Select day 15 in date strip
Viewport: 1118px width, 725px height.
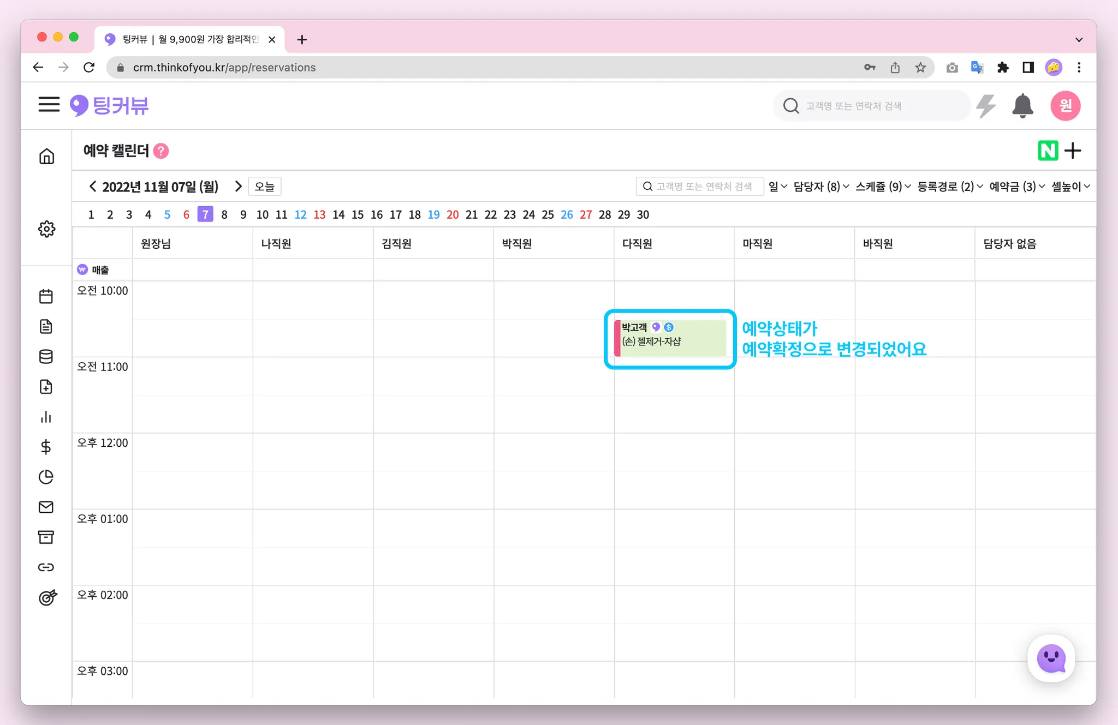tap(358, 214)
